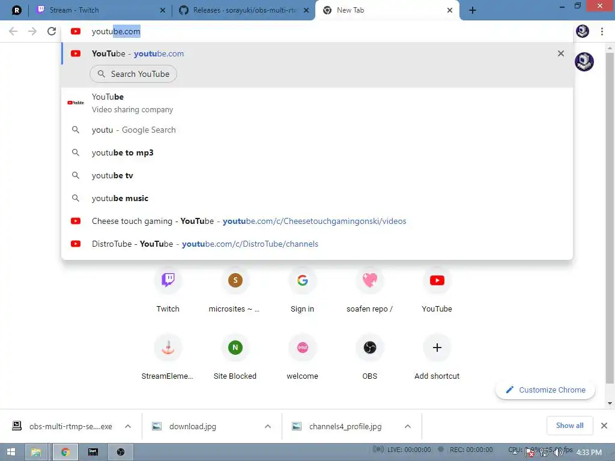Pick the youtube tv suggestion
Viewport: 615px width, 461px height.
[x=317, y=175]
